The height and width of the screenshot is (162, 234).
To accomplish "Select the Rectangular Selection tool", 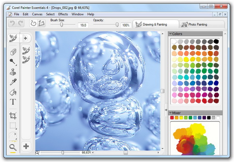I will (13, 126).
